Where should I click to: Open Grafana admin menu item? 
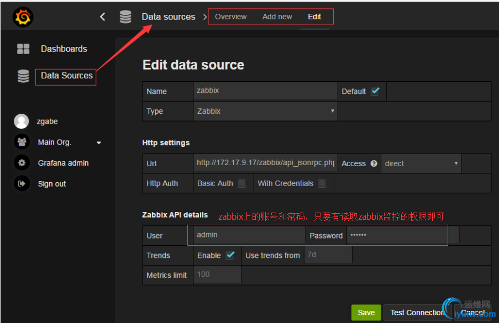pos(64,163)
